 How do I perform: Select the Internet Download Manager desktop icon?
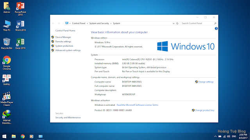tap(7, 117)
